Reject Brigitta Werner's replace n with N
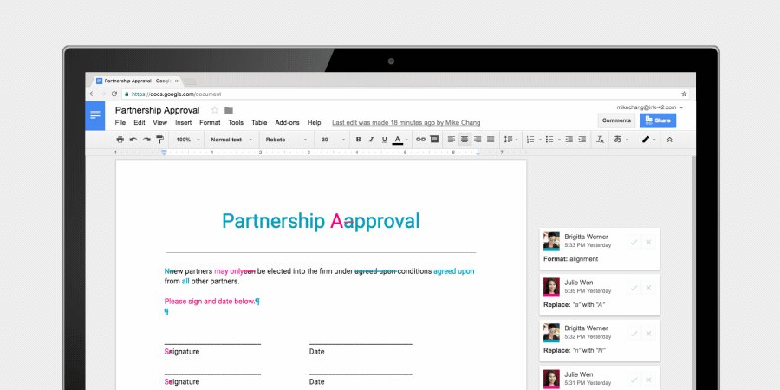 click(x=648, y=334)
